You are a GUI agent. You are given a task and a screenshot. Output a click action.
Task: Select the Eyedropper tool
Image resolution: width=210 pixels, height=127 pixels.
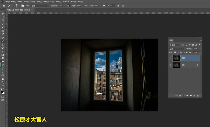pyautogui.click(x=3, y=34)
